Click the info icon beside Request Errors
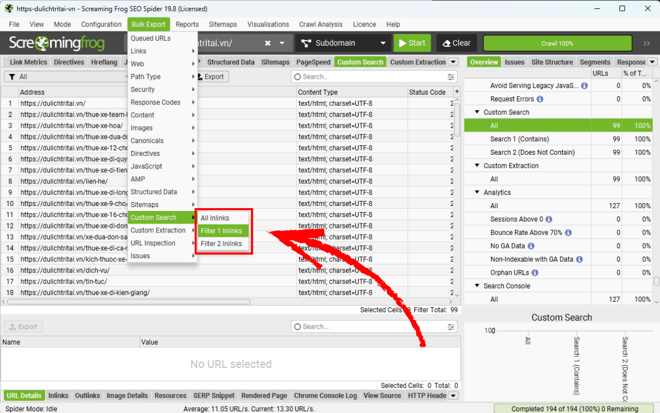Viewport: 660px width, 413px height. (x=540, y=99)
